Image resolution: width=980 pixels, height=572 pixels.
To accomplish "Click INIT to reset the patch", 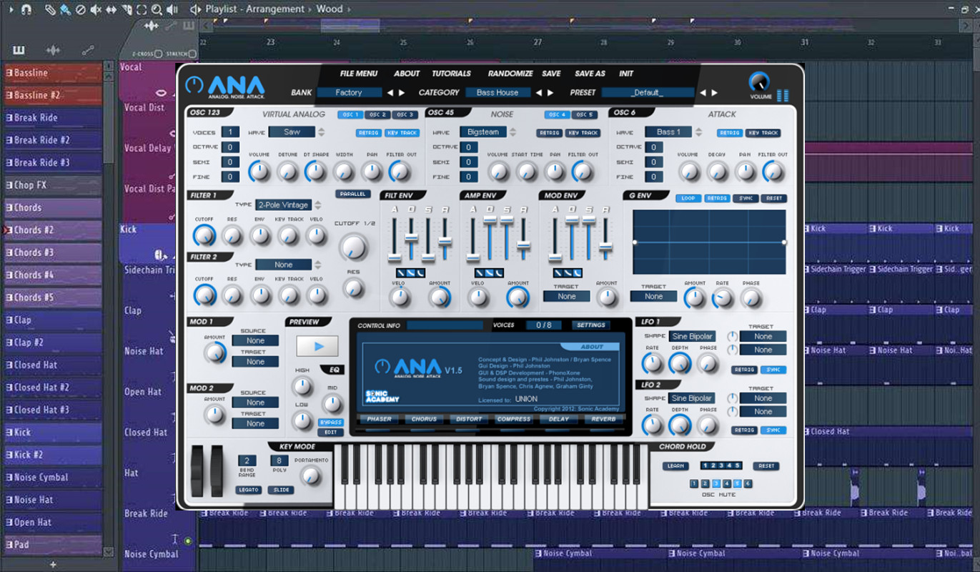I will click(x=626, y=74).
